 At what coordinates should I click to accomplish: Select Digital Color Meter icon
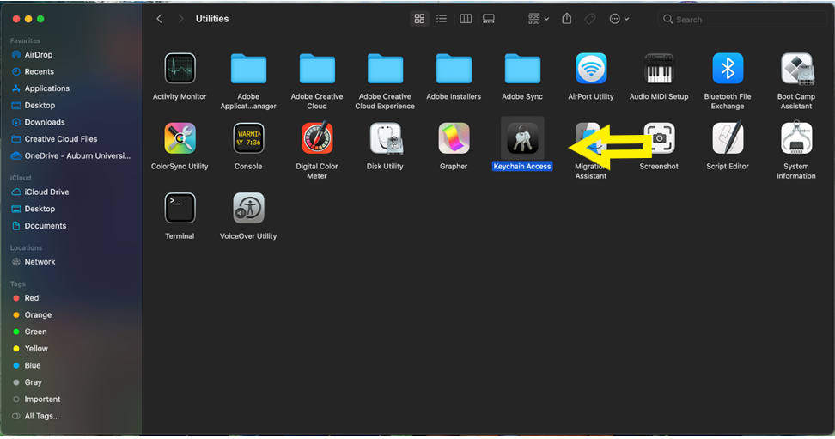[x=317, y=138]
